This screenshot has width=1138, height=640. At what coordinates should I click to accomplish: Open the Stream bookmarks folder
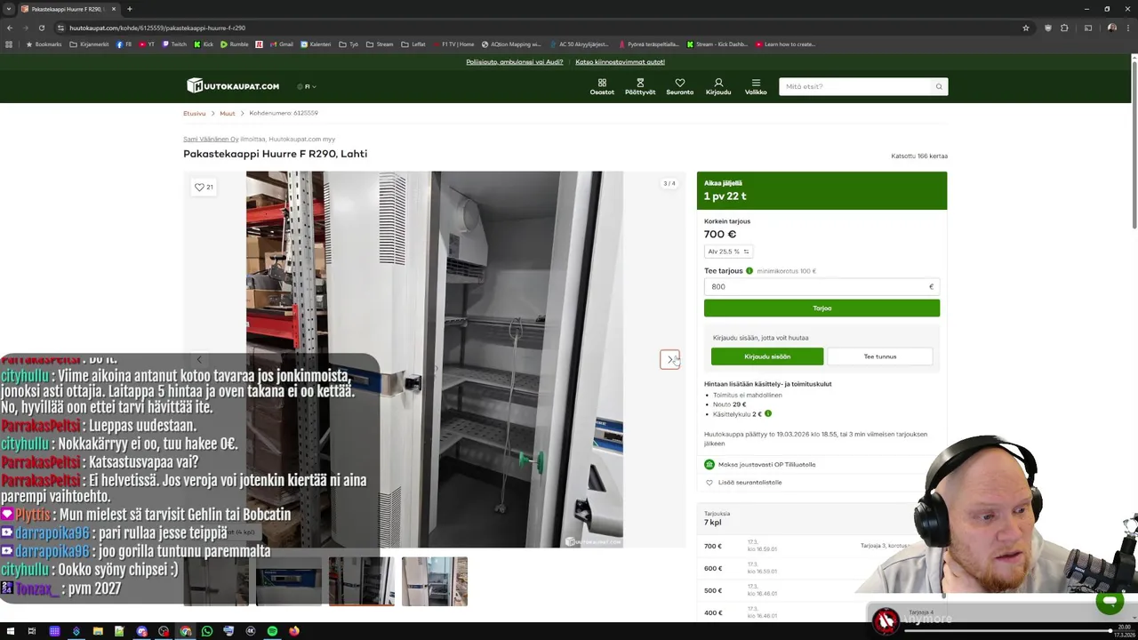pos(380,44)
